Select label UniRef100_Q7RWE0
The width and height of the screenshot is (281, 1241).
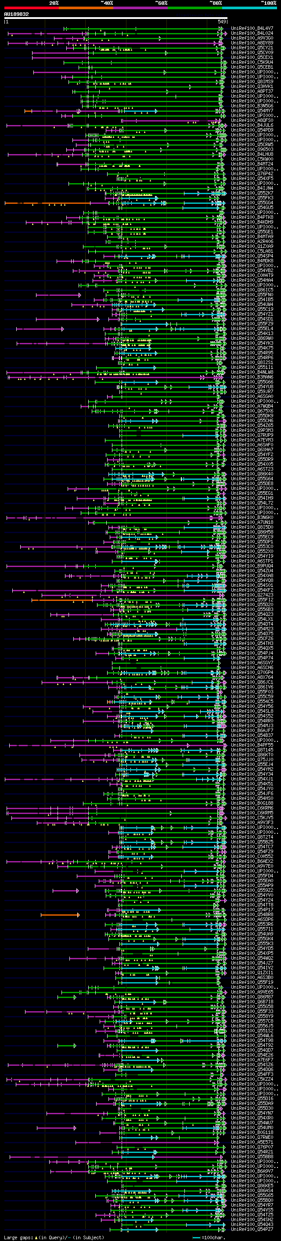[x=252, y=1137]
